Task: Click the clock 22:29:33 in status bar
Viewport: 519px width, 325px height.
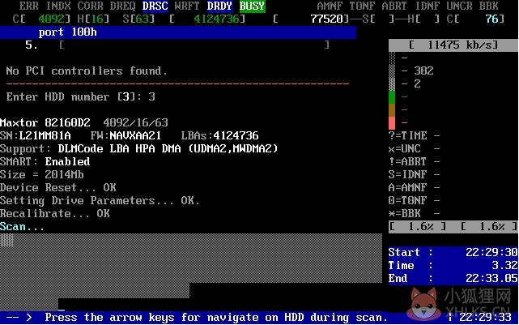Action: coord(485,318)
